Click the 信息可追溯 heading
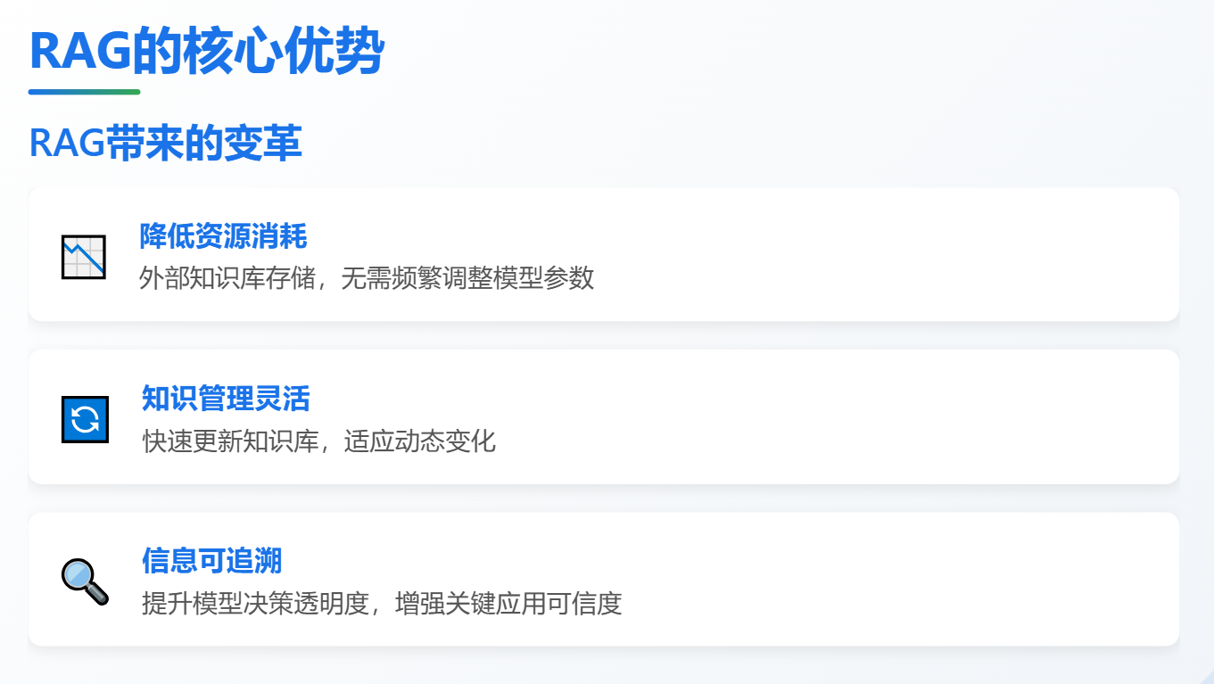The width and height of the screenshot is (1214, 684). pyautogui.click(x=212, y=561)
